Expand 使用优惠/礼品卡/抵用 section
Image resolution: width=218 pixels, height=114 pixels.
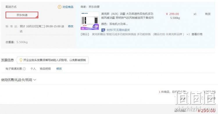19,80
